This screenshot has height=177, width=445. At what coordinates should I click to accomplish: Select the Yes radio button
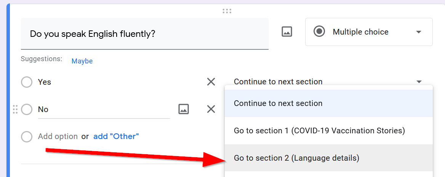pos(27,82)
